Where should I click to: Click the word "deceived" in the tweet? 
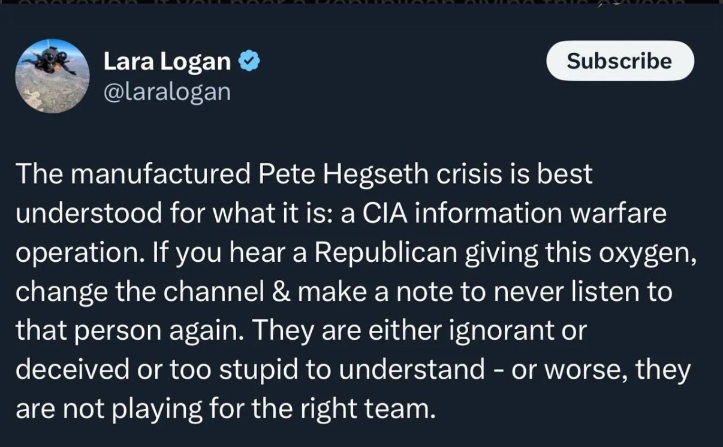[x=72, y=370]
